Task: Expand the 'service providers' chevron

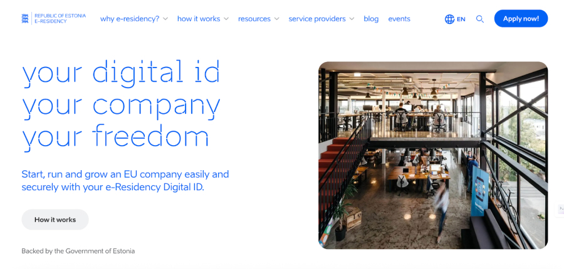Action: (352, 19)
